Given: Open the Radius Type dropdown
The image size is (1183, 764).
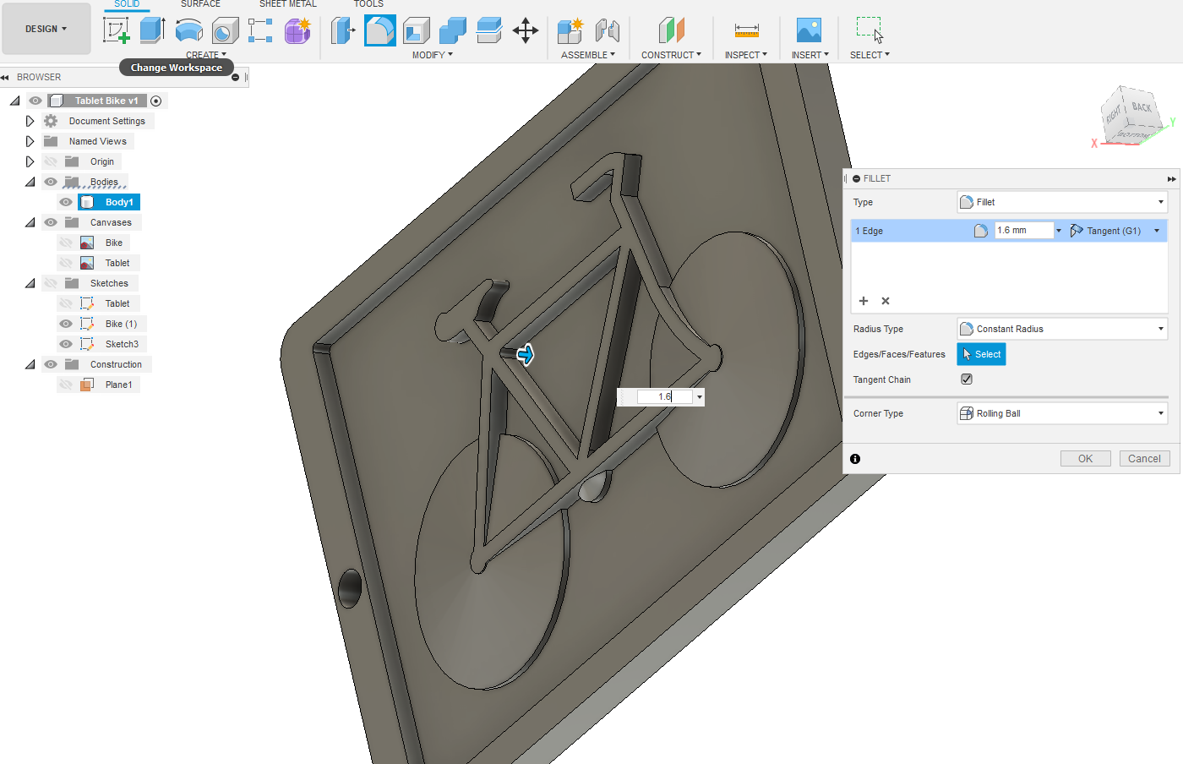Looking at the screenshot, I should (x=1062, y=329).
